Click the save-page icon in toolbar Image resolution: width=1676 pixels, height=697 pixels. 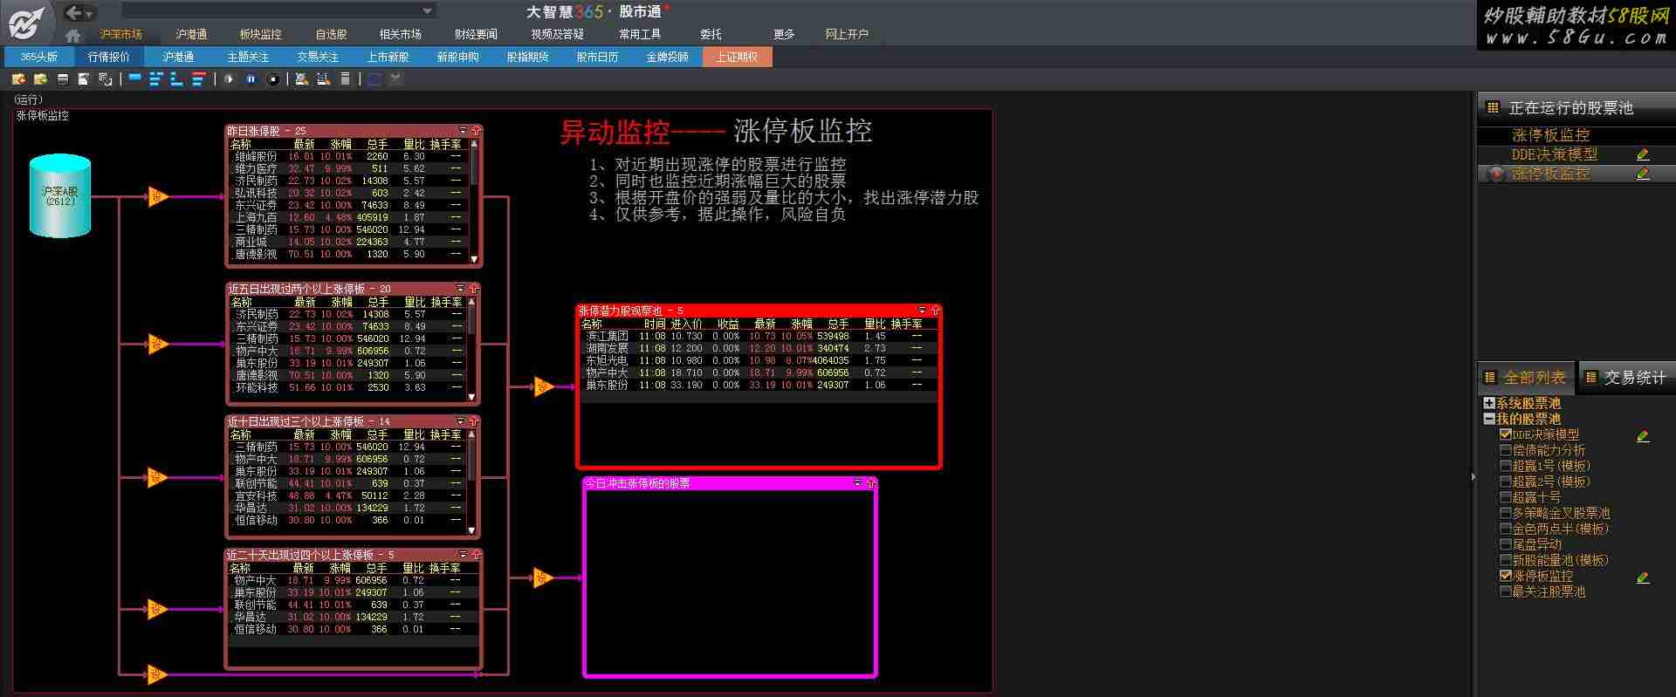click(84, 79)
